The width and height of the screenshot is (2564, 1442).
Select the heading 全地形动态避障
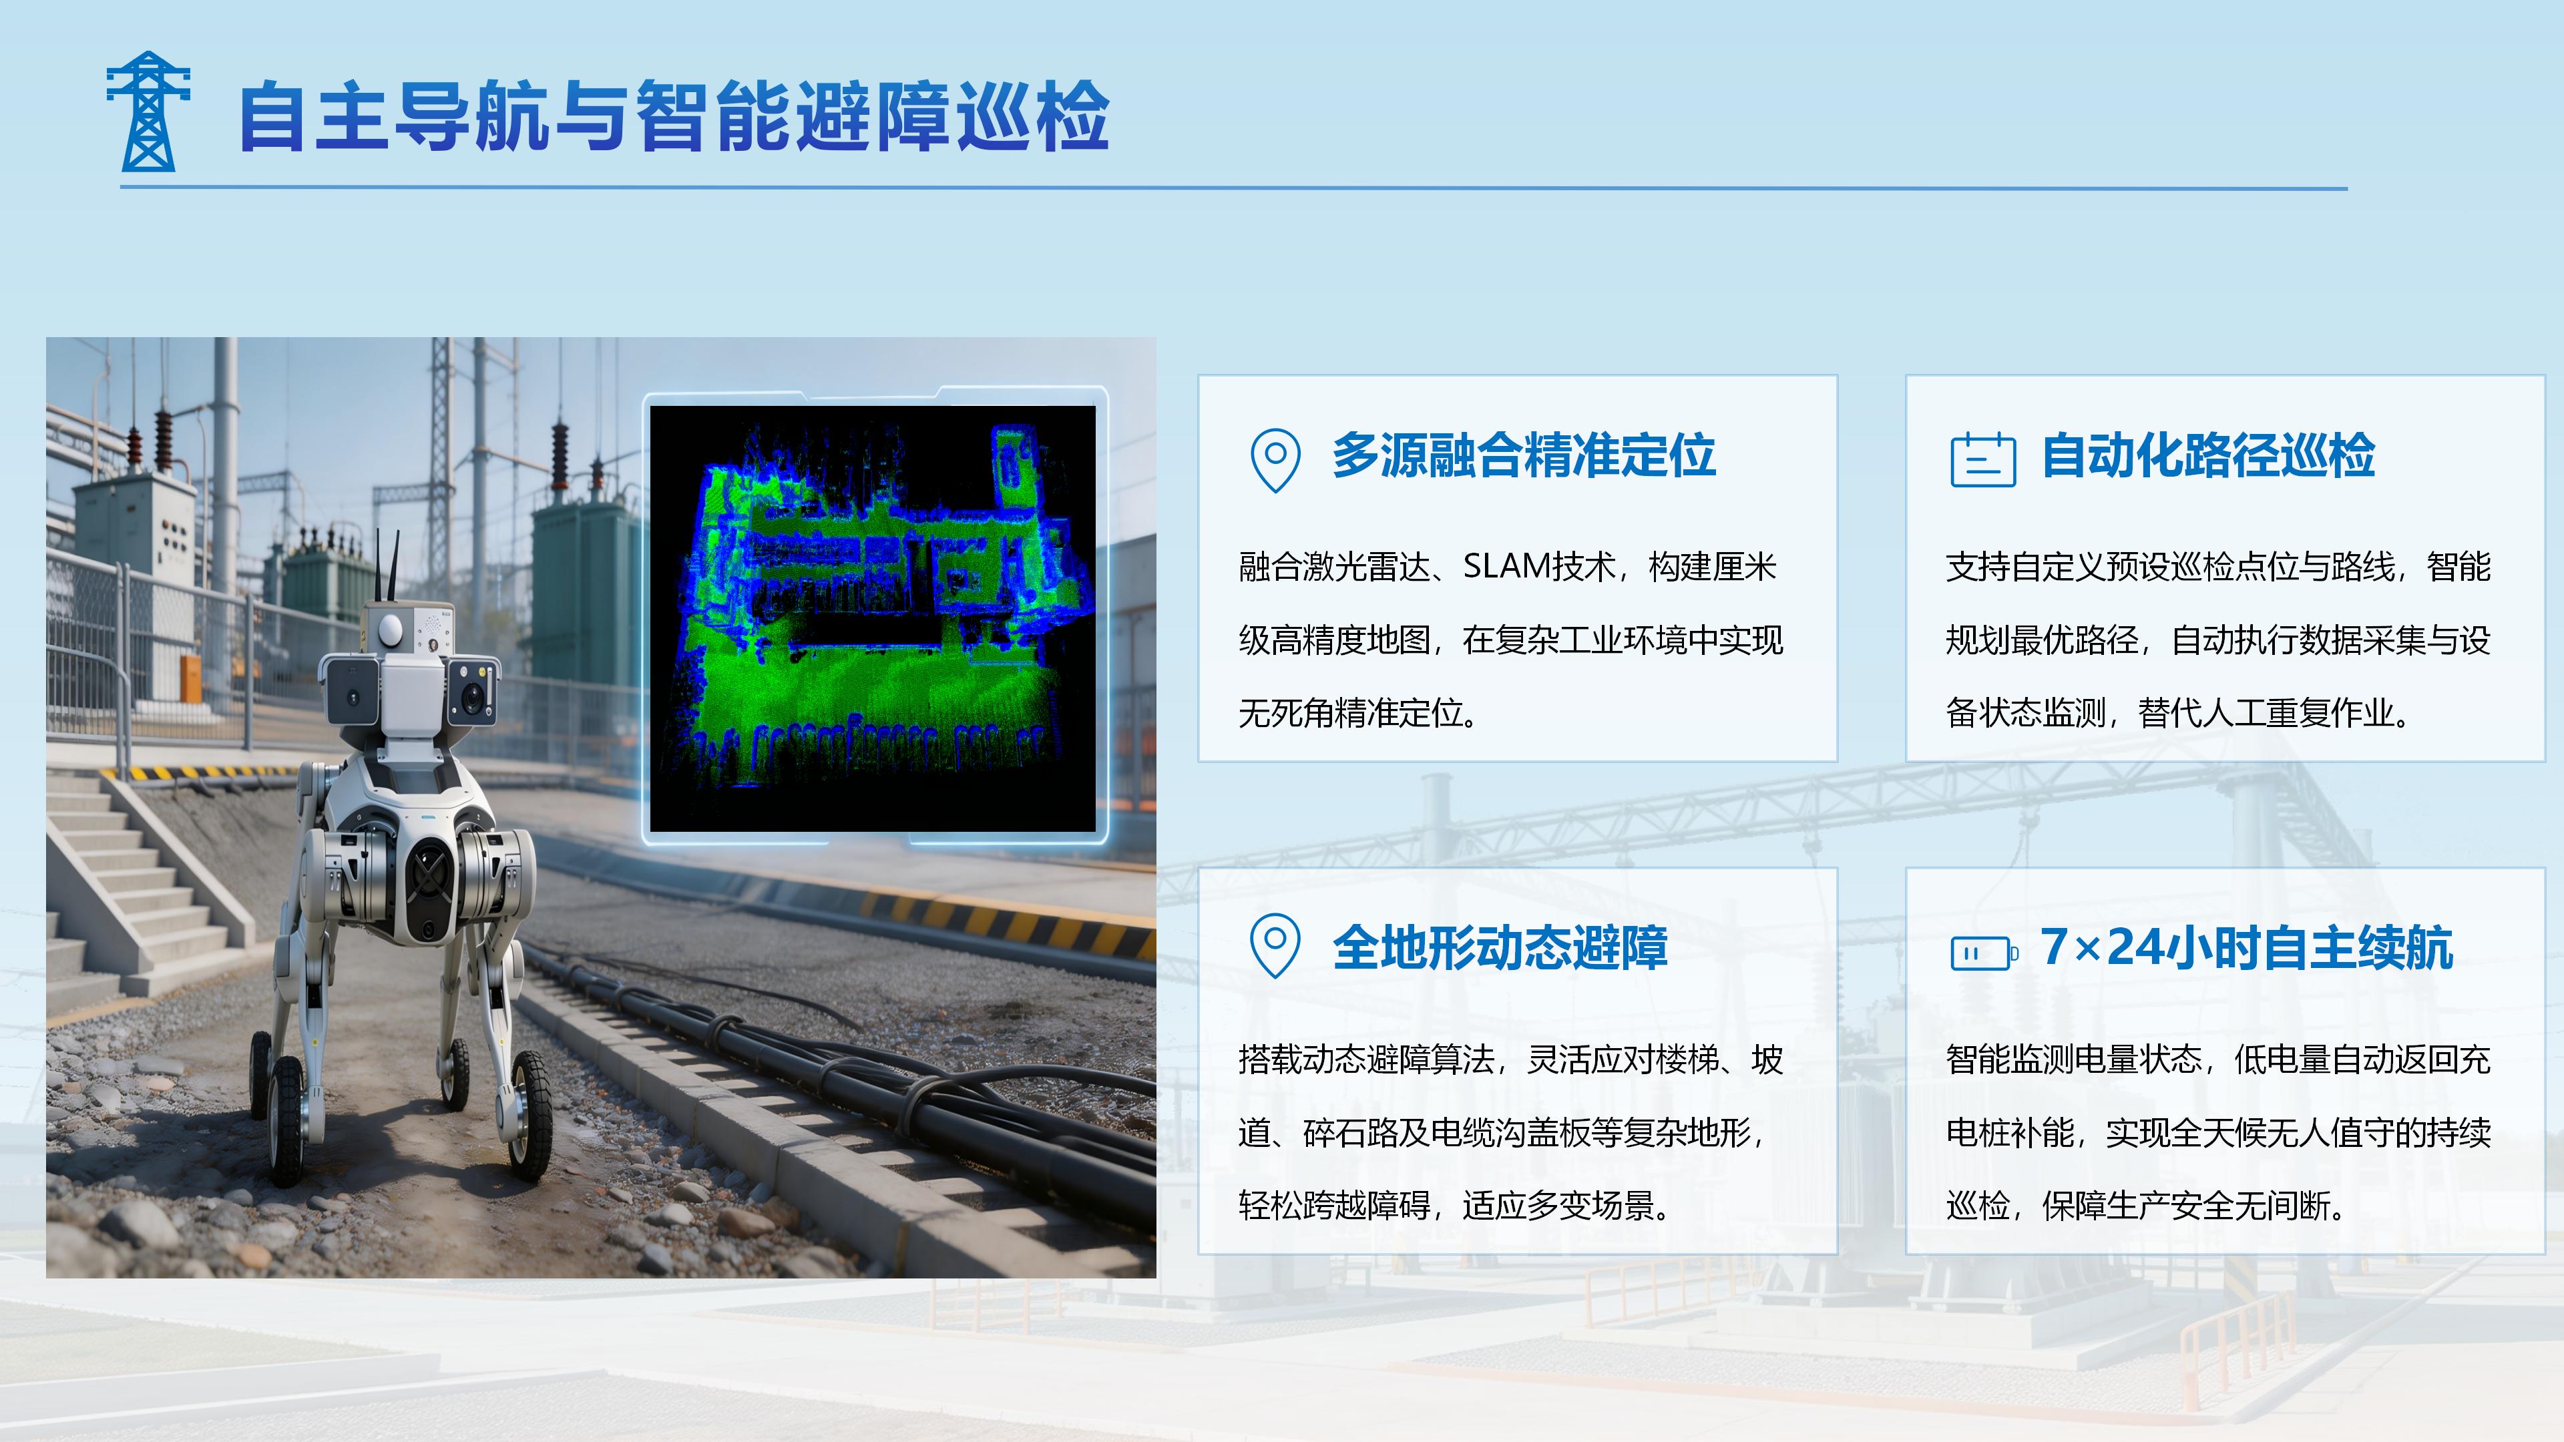1500,947
